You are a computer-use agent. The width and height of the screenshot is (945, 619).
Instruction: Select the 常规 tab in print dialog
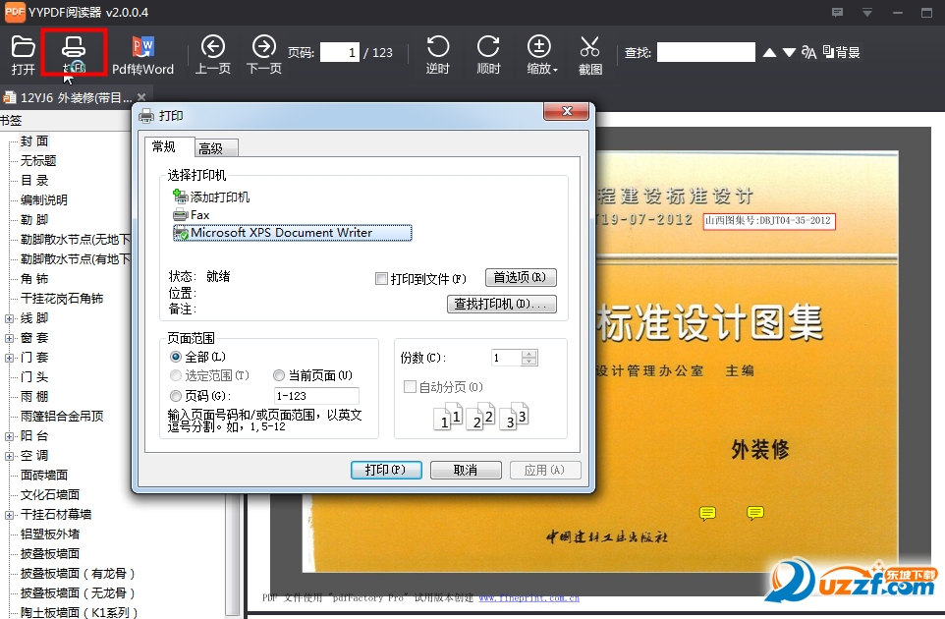[x=169, y=147]
